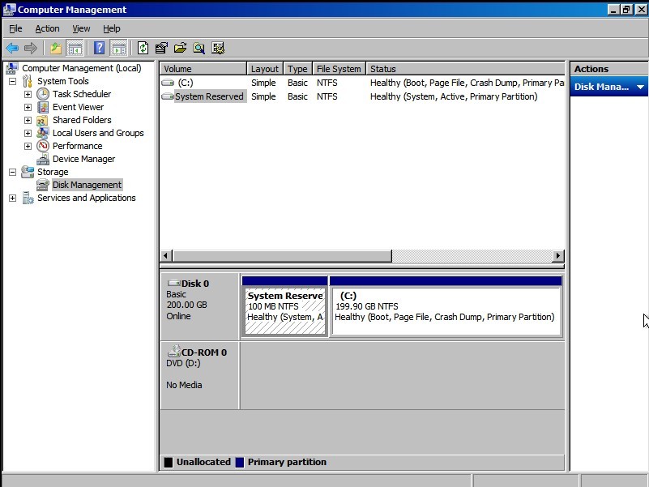649x487 pixels.
Task: Expand the Task Scheduler node
Action: coord(28,95)
